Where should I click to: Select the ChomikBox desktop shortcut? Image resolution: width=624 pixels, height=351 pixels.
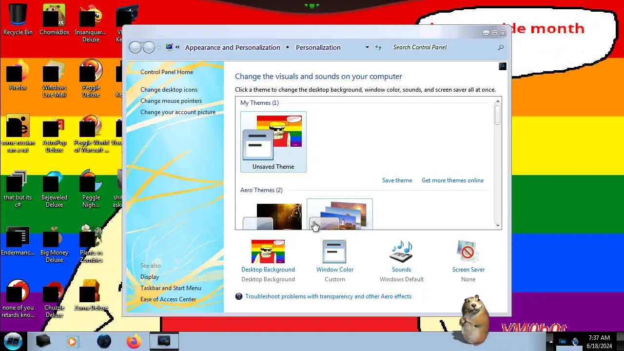54,20
